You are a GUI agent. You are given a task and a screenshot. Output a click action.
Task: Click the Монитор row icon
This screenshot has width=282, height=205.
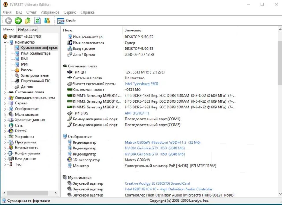tap(70, 166)
